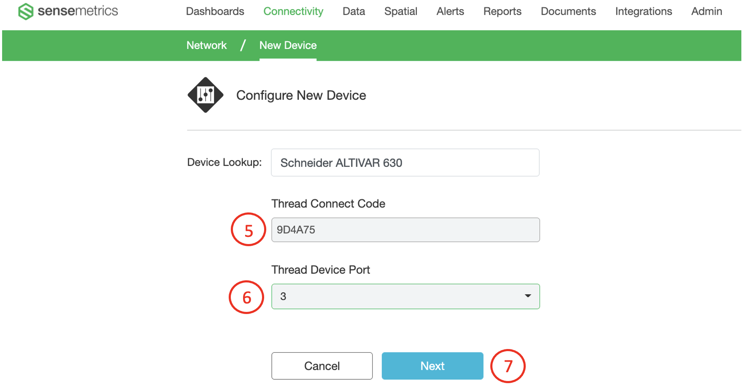Open the Spatial menu item

coord(400,11)
